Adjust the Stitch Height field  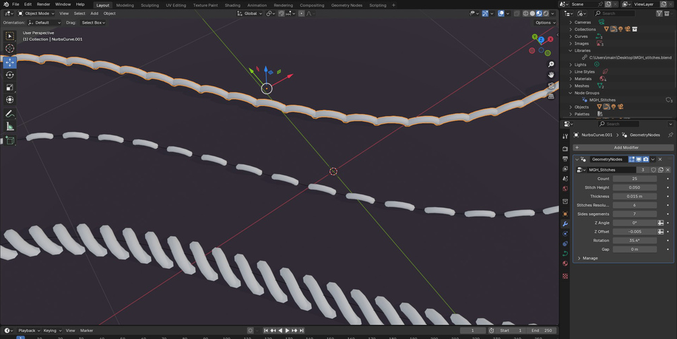tap(635, 187)
